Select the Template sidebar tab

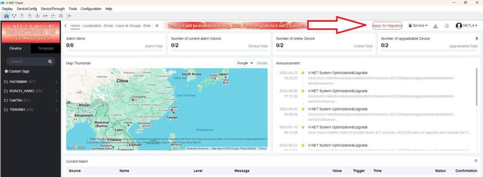click(46, 49)
